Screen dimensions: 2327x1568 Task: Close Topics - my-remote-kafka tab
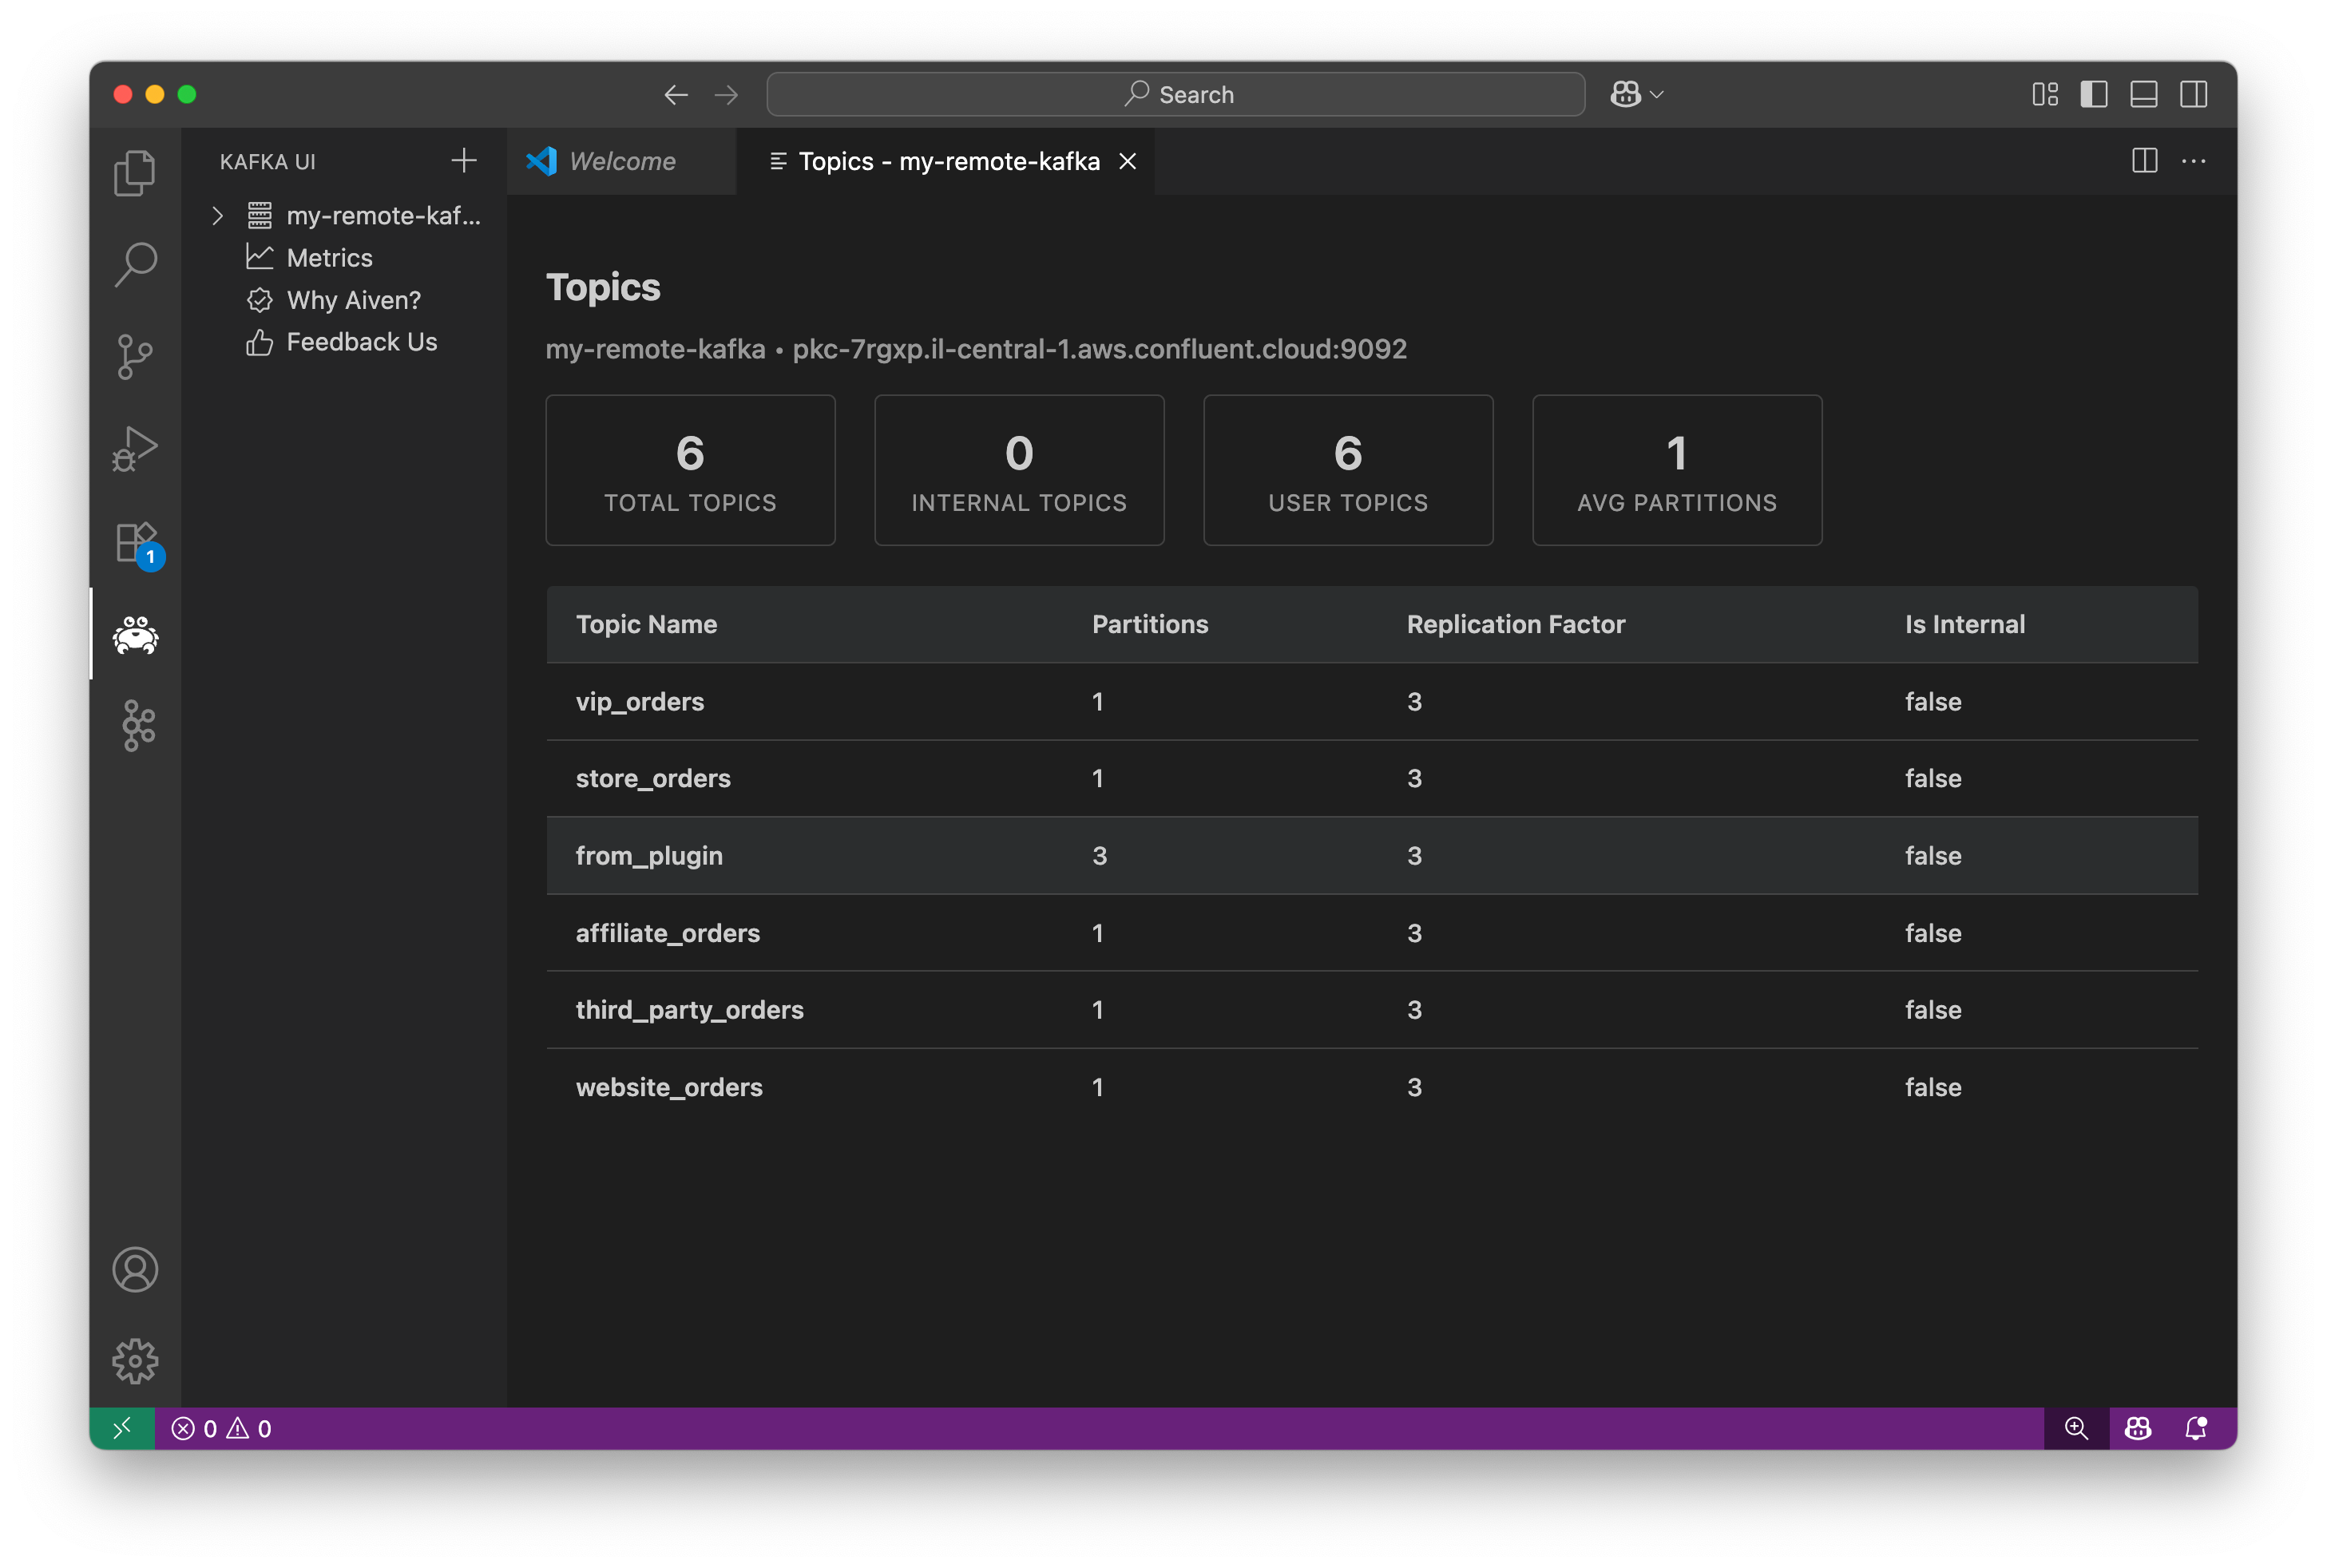(1128, 161)
